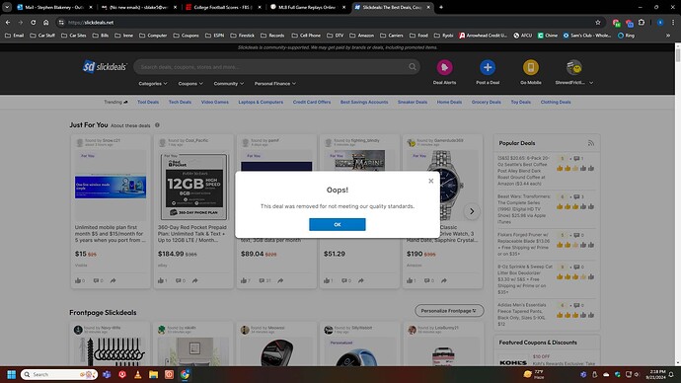Screen dimensions: 681x383
Task: Switch to MLB Full Game Replays tab
Action: tap(308, 7)
